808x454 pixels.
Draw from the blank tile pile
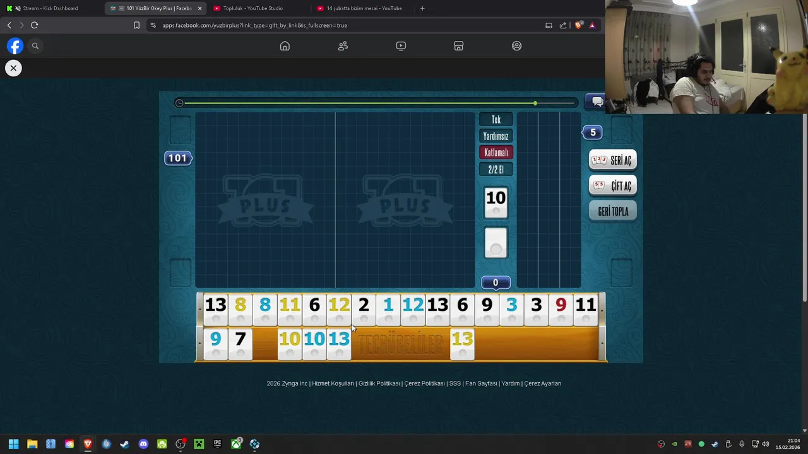pos(496,243)
